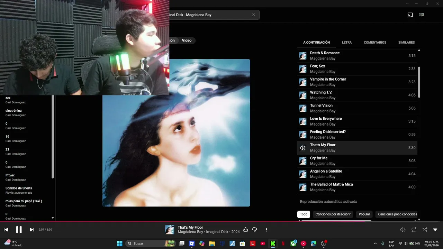Select the Canciones poco conocidas chip
The image size is (443, 249).
pos(396,214)
